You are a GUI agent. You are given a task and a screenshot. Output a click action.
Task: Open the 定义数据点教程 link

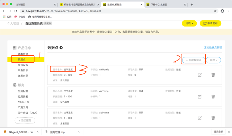(213, 47)
